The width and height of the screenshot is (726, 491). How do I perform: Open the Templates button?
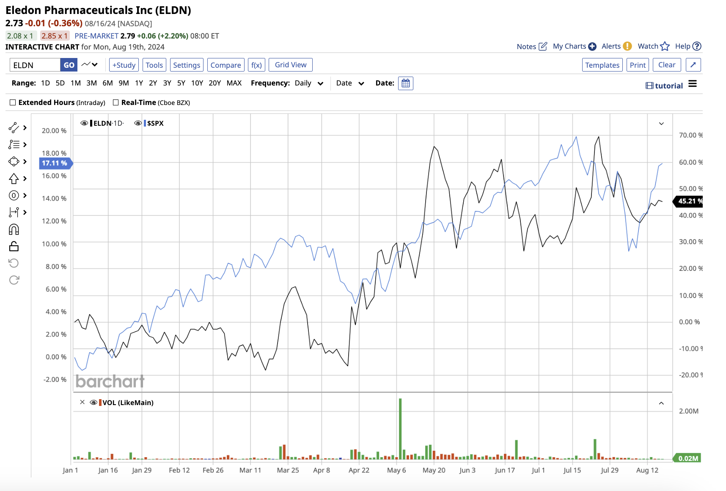tap(602, 65)
